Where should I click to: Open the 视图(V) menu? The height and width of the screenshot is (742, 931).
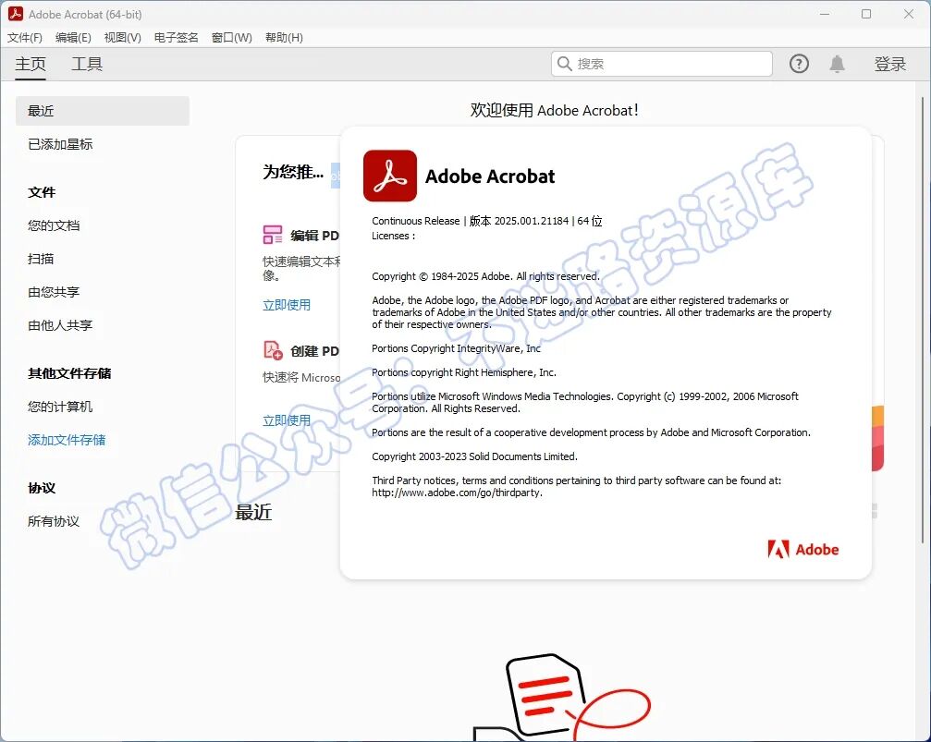point(122,37)
